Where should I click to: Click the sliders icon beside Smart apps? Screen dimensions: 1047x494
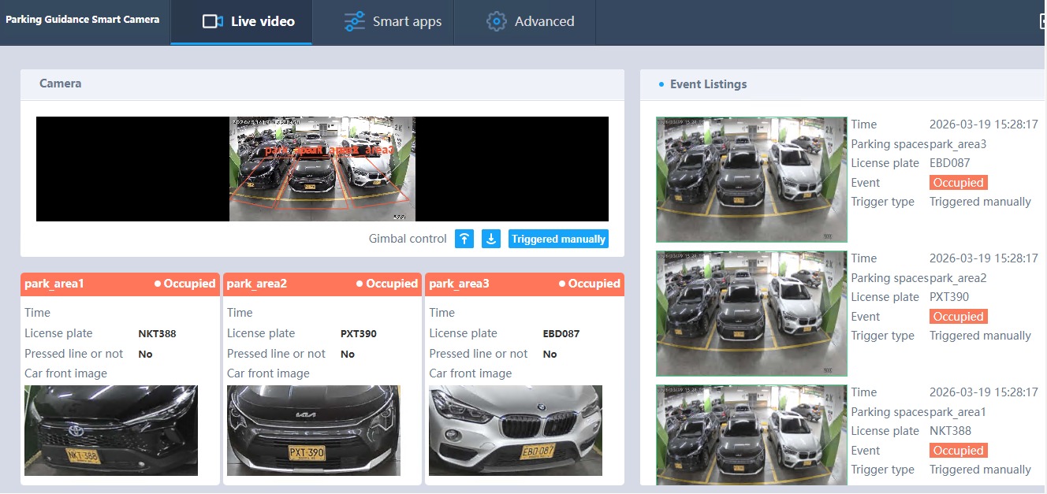pos(355,21)
